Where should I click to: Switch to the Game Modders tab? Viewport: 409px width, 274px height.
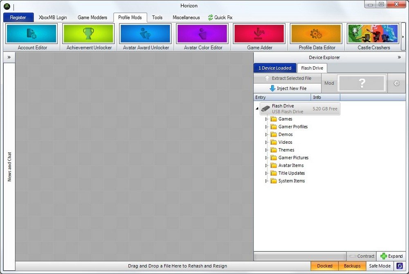point(92,18)
